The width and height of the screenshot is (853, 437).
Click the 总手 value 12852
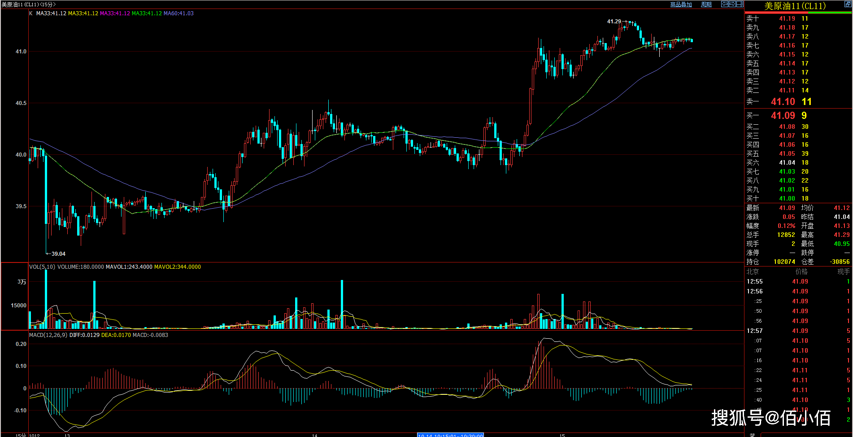click(x=786, y=235)
